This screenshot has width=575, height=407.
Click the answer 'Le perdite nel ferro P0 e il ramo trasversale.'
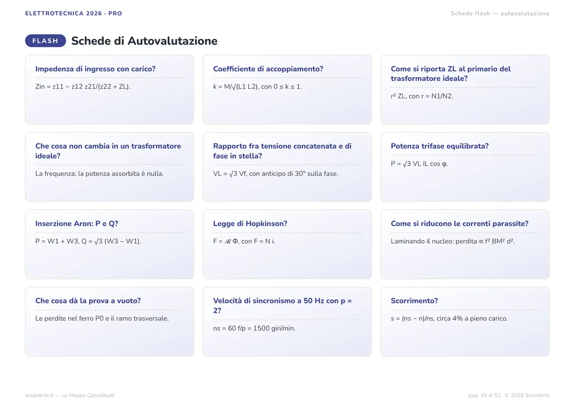pos(102,319)
